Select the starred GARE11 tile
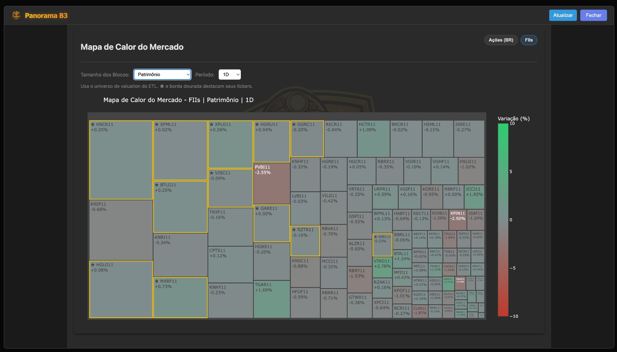The height and width of the screenshot is (352, 617). coord(271,223)
